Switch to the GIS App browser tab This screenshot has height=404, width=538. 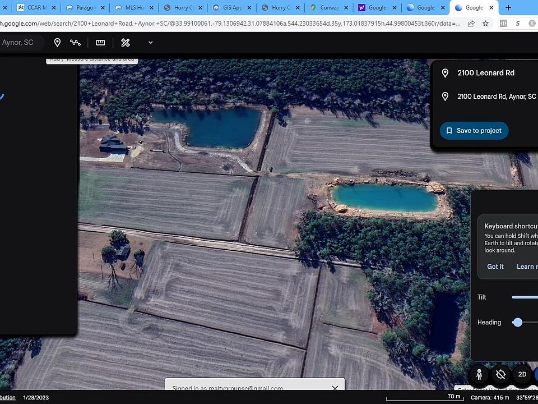pyautogui.click(x=230, y=8)
